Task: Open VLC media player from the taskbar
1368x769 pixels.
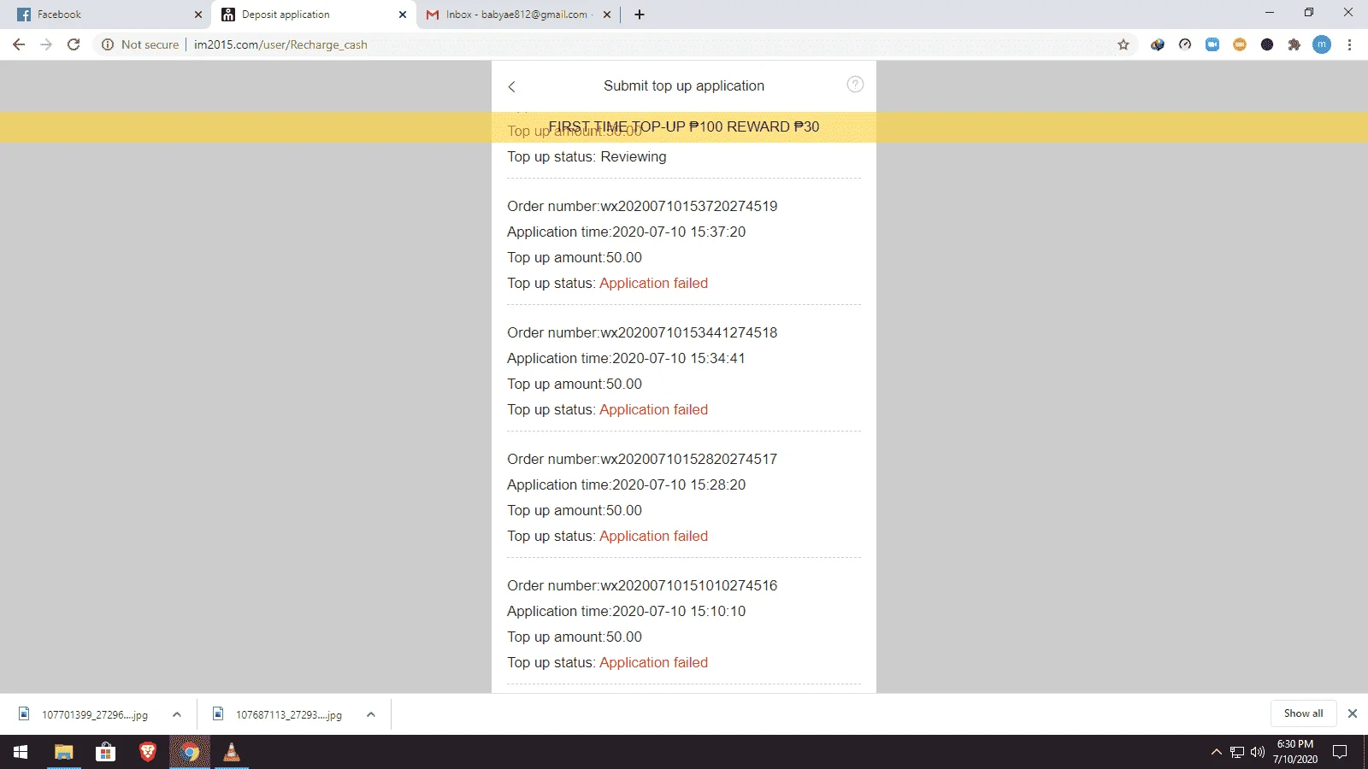Action: (x=232, y=752)
